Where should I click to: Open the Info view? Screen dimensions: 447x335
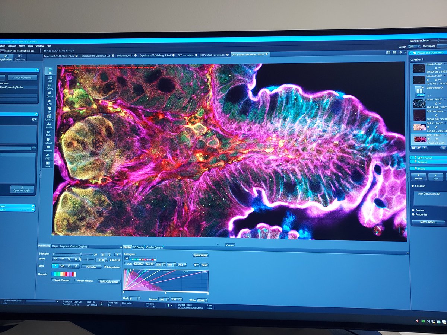tap(48, 165)
